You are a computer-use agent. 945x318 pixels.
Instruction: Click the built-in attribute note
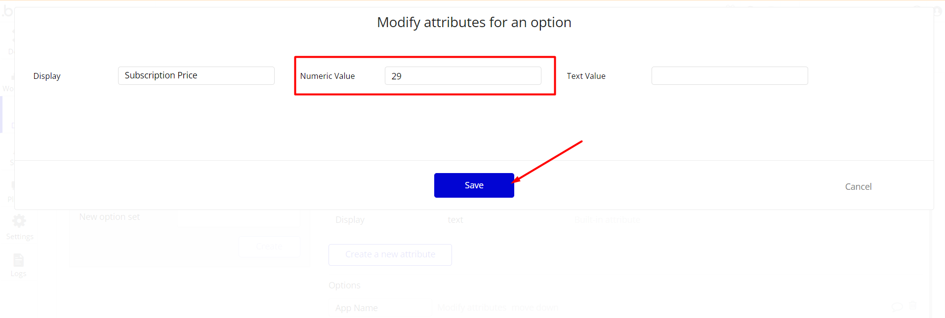[x=607, y=219]
